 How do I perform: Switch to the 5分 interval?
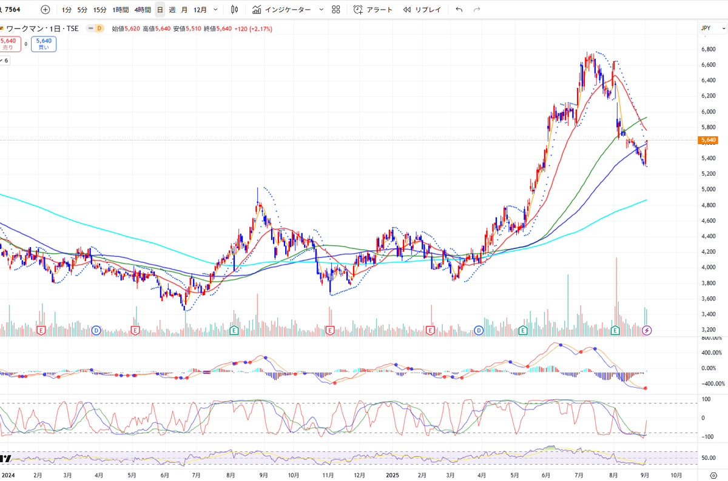click(83, 10)
